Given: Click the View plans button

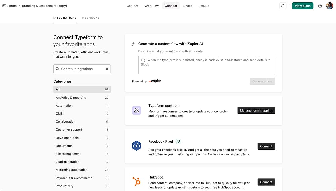Looking at the screenshot, I should [x=303, y=6].
